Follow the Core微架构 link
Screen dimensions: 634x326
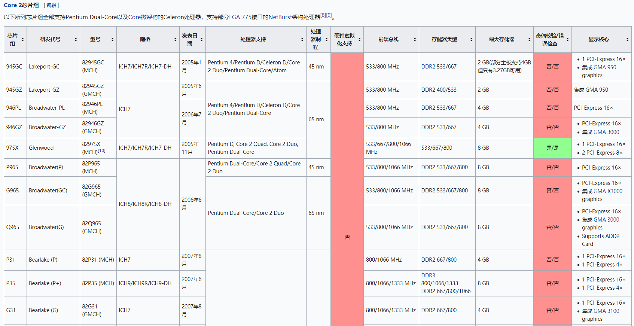pyautogui.click(x=143, y=17)
